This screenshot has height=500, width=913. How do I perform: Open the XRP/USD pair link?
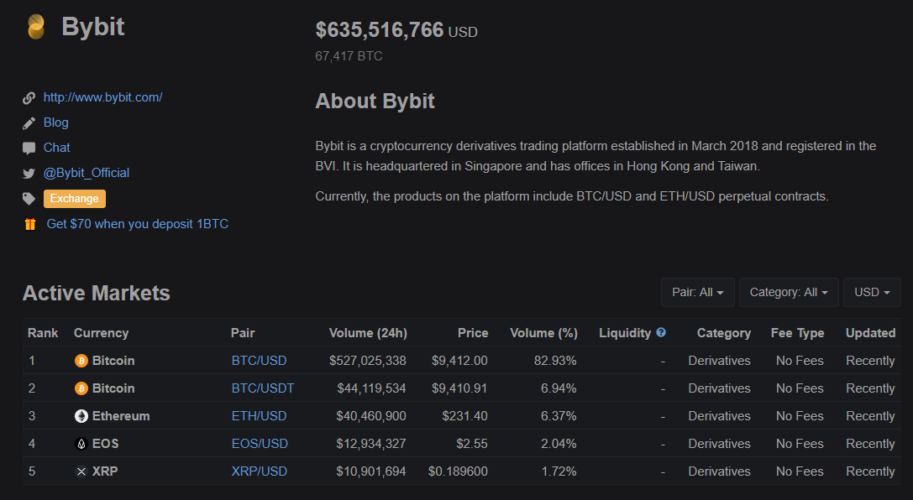[x=259, y=471]
